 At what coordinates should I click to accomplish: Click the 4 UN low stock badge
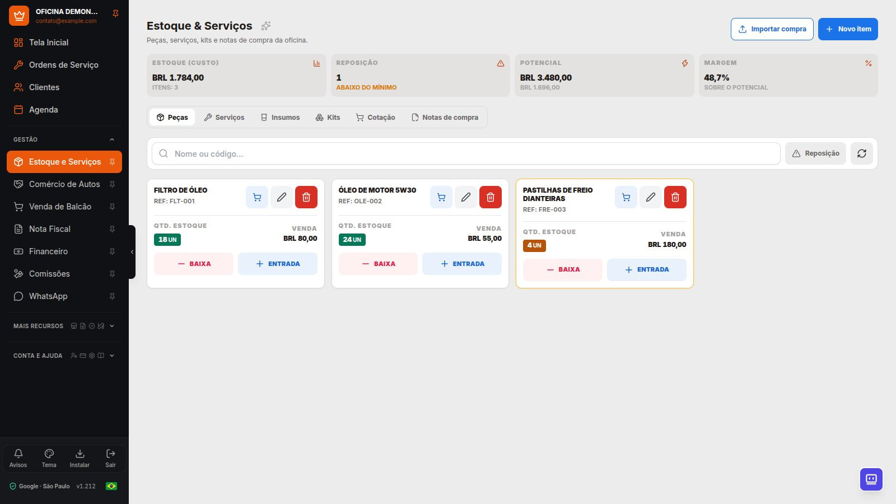pyautogui.click(x=534, y=245)
